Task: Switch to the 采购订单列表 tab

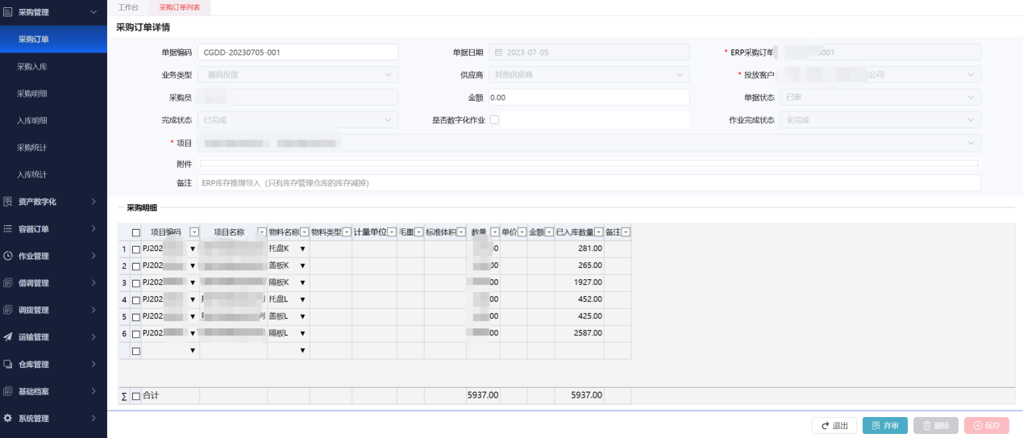Action: (x=178, y=6)
